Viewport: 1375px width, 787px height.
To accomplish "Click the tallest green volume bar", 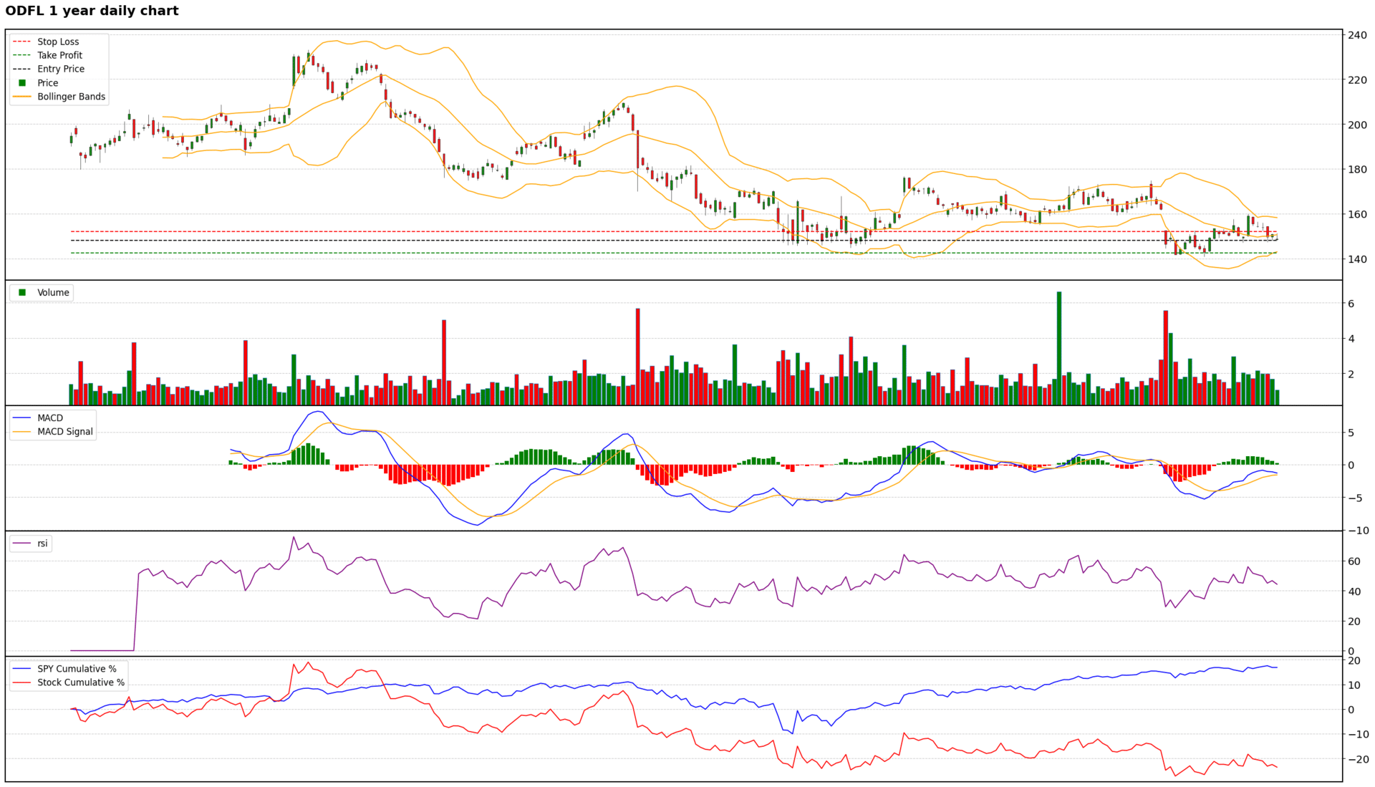I will coord(1059,347).
